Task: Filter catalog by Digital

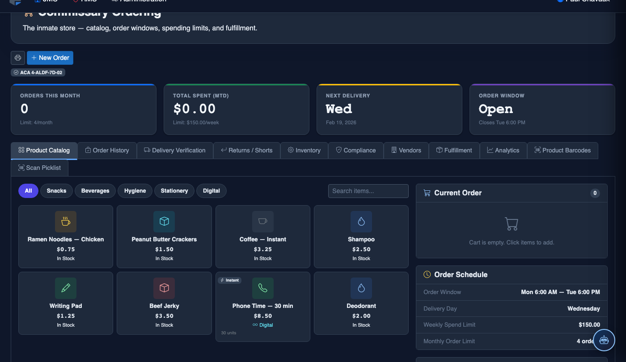Action: click(211, 191)
